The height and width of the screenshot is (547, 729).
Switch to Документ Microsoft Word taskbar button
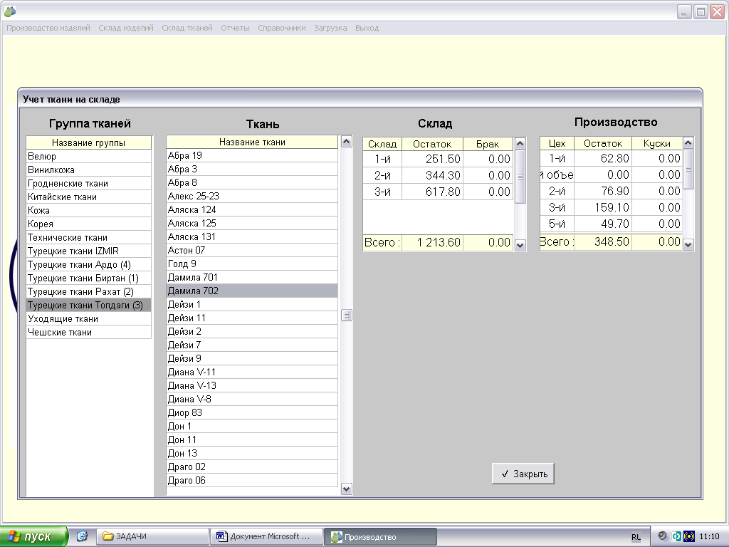pyautogui.click(x=266, y=536)
